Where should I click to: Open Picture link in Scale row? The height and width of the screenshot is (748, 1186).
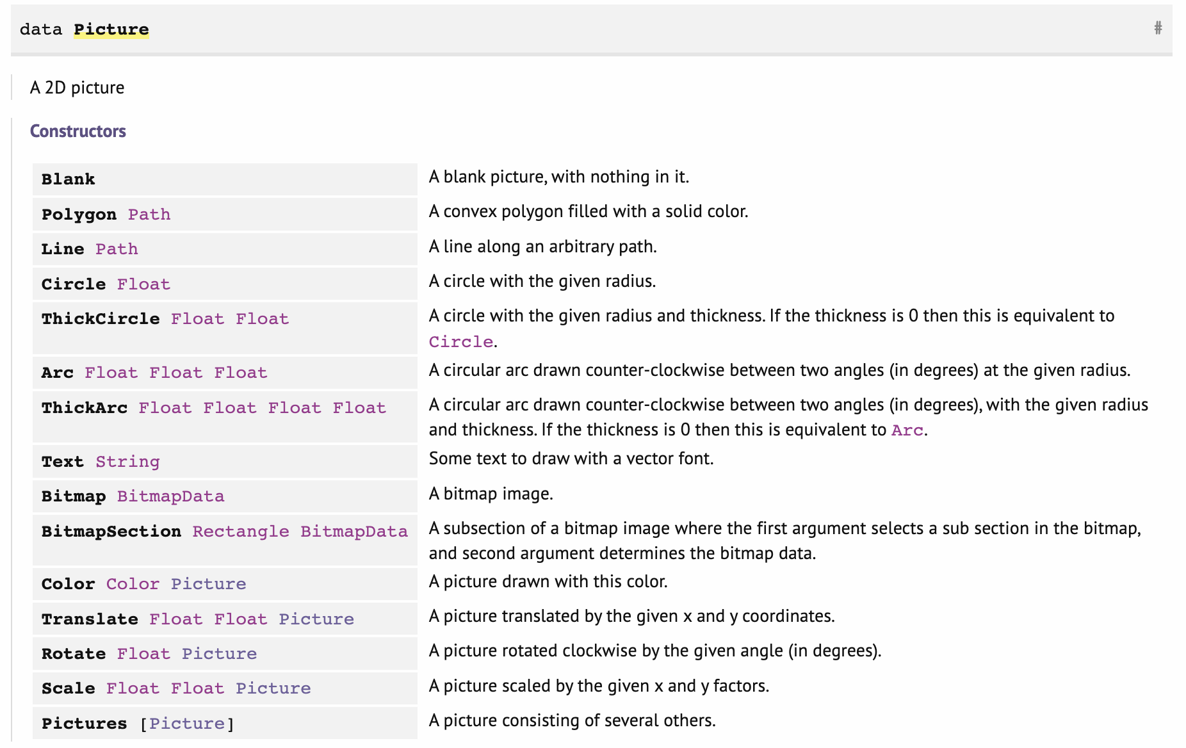[273, 688]
